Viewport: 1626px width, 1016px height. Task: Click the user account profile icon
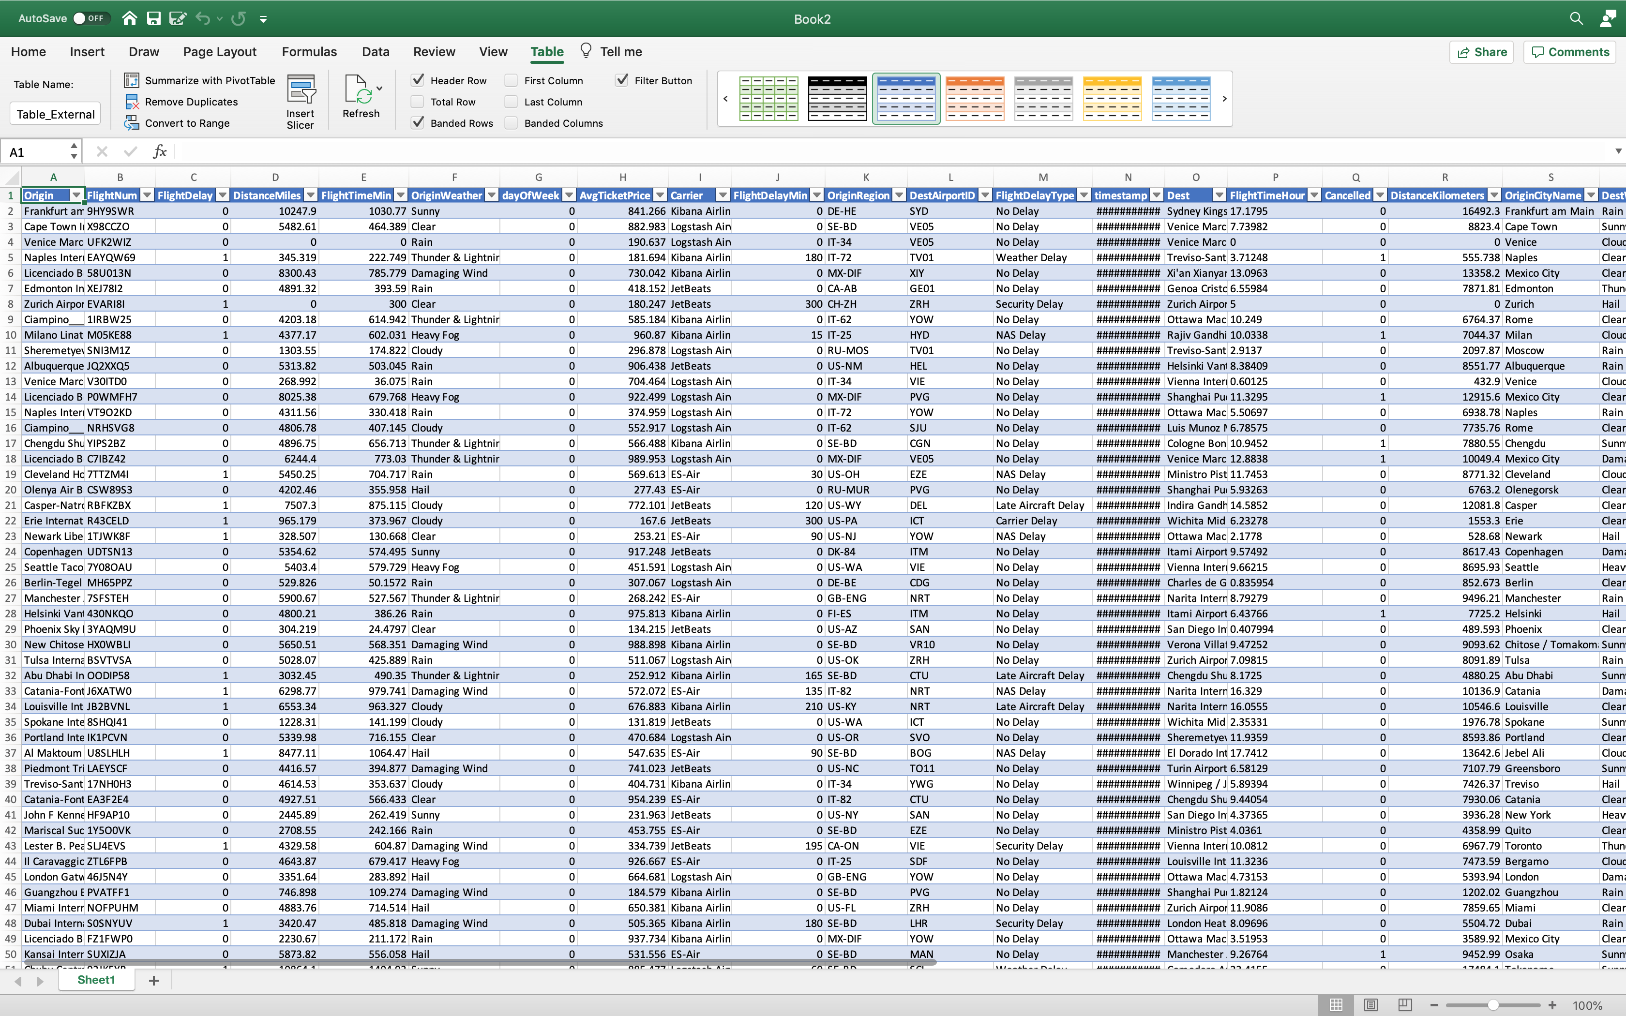[1608, 18]
